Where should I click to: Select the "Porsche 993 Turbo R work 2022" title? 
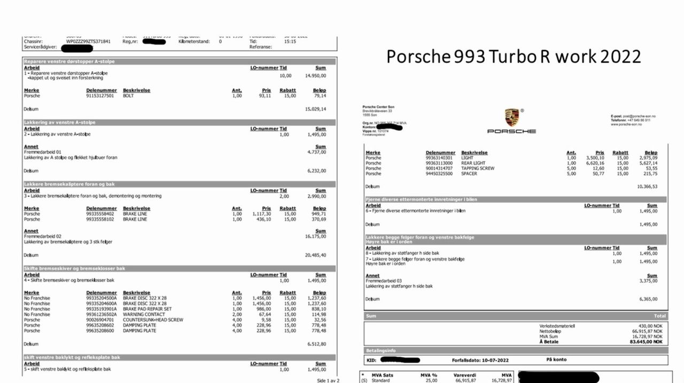(x=514, y=56)
